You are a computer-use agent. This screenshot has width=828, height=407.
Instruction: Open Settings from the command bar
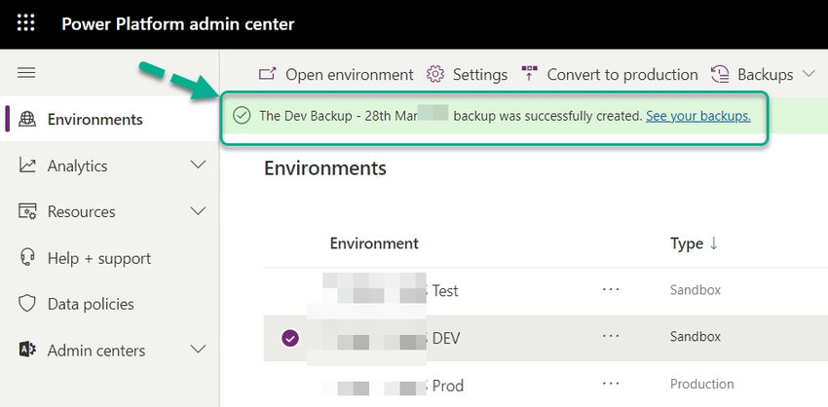(468, 74)
